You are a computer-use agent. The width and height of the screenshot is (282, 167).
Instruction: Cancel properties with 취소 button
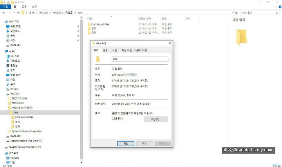pyautogui.click(x=145, y=143)
